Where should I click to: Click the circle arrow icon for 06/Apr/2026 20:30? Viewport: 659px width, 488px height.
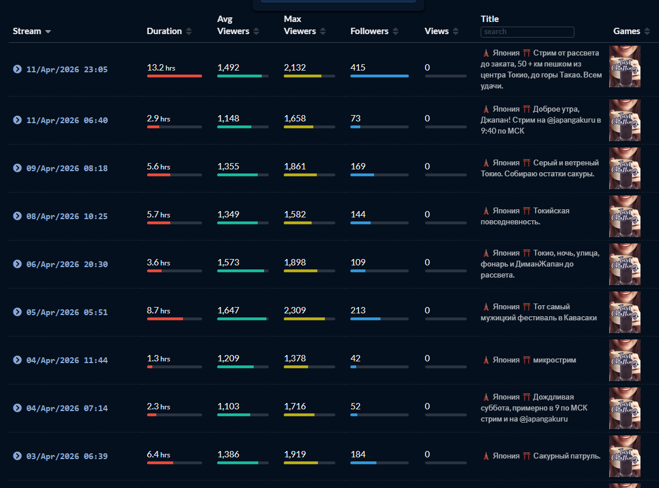17,264
